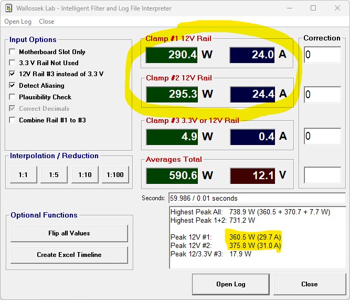The width and height of the screenshot is (350, 300).
Task: Focus the Clamp #3 correction field
Action: click(x=323, y=136)
